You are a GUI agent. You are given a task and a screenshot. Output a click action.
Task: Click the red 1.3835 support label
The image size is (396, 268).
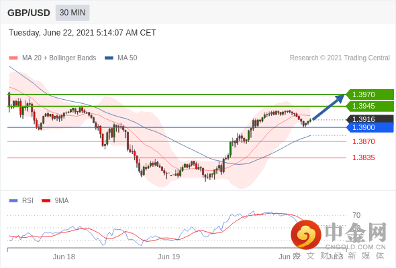pyautogui.click(x=364, y=158)
